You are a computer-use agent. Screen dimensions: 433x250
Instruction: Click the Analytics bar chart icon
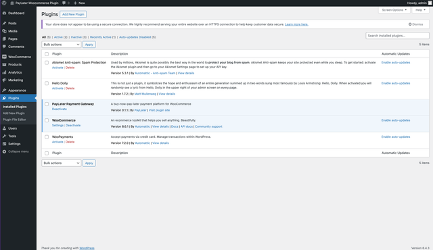coord(4,72)
